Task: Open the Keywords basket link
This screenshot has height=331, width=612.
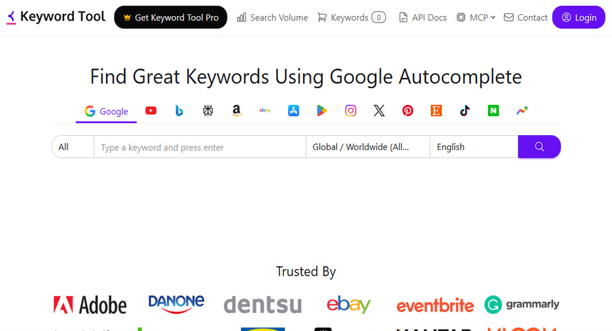Action: pos(351,18)
